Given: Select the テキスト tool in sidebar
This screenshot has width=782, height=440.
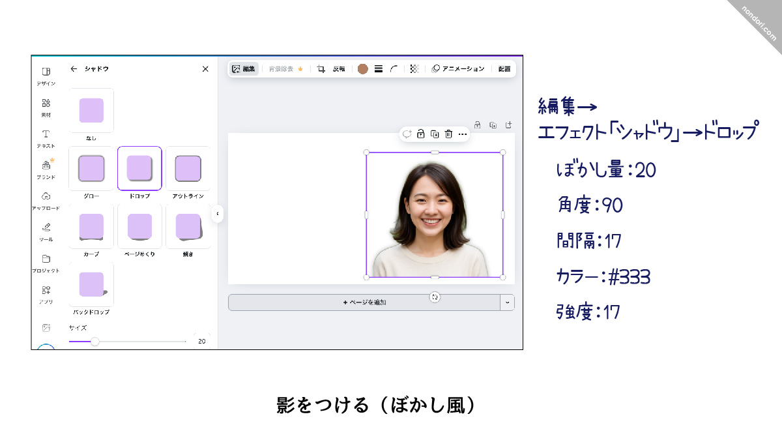Looking at the screenshot, I should tap(46, 138).
